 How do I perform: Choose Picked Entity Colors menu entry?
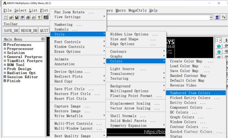(196, 98)
